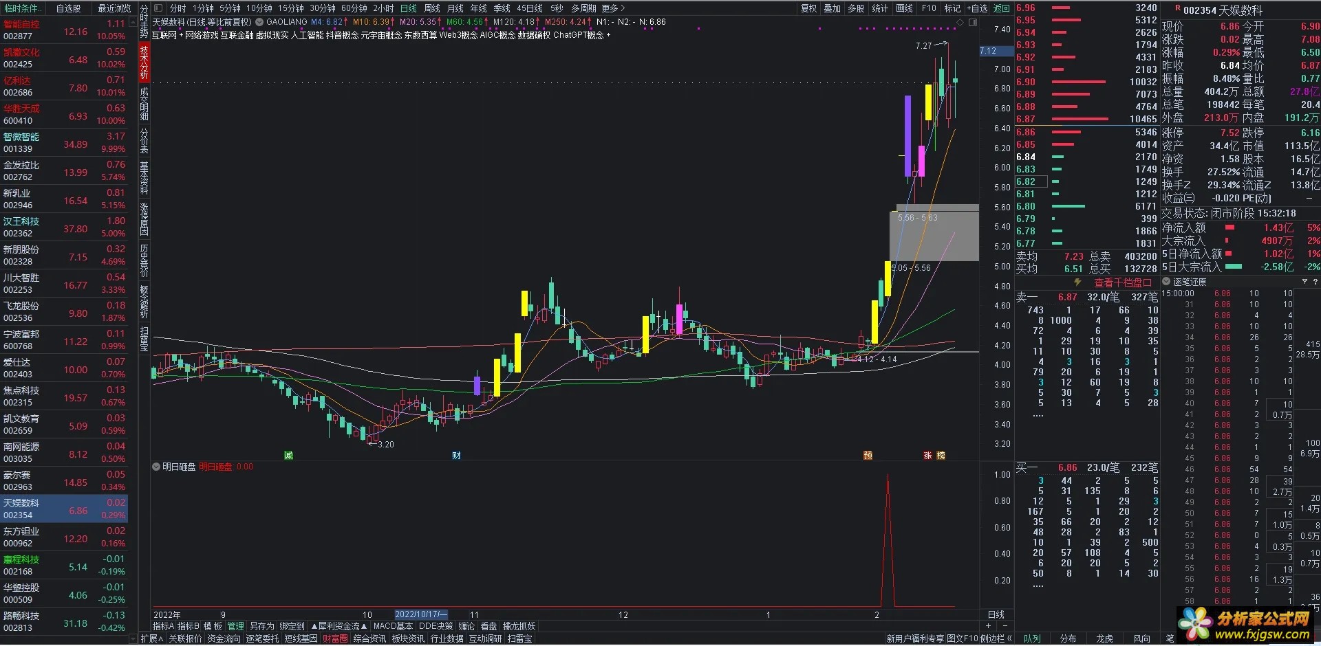This screenshot has width=1321, height=646.
Task: Select the MACD基本 indicator template
Action: click(x=393, y=626)
